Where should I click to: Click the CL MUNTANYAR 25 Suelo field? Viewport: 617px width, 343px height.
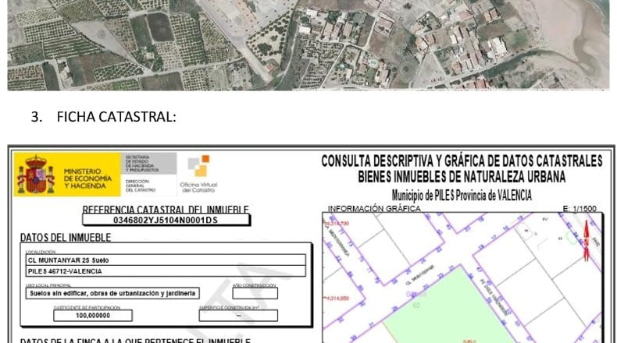point(166,260)
